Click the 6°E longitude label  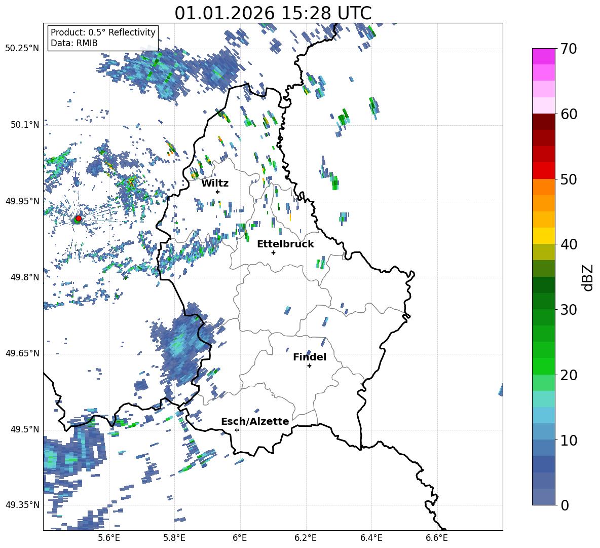(x=240, y=538)
